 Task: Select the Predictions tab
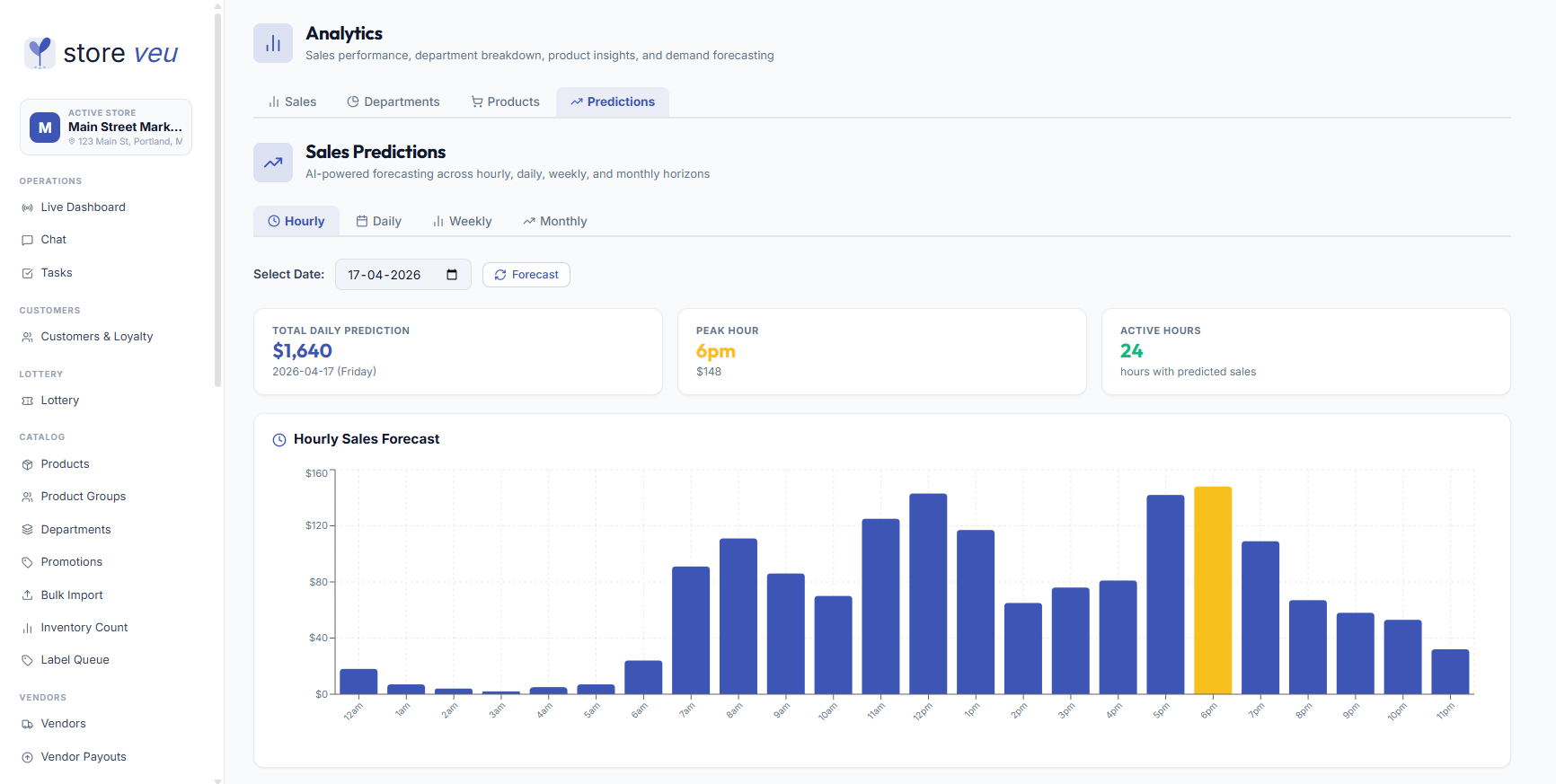(613, 102)
